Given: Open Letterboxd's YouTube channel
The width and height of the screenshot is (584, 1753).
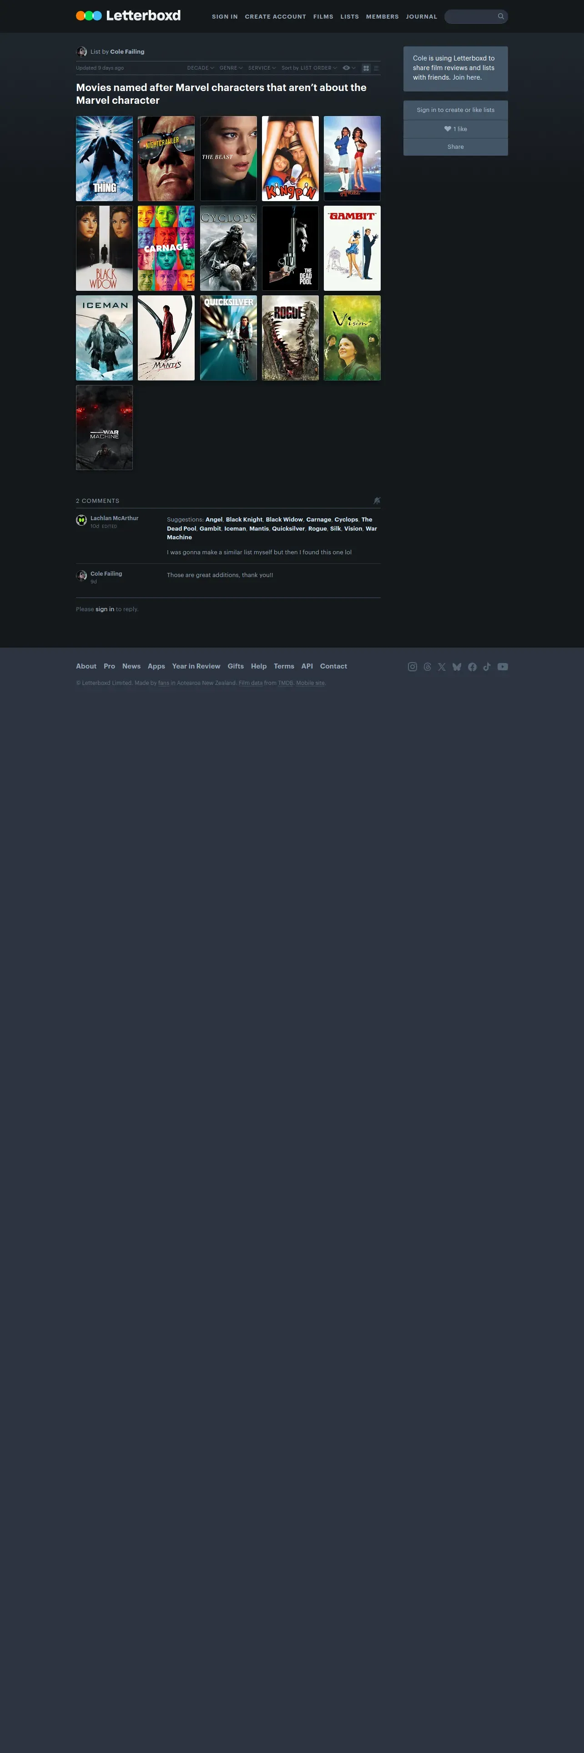Looking at the screenshot, I should 503,667.
